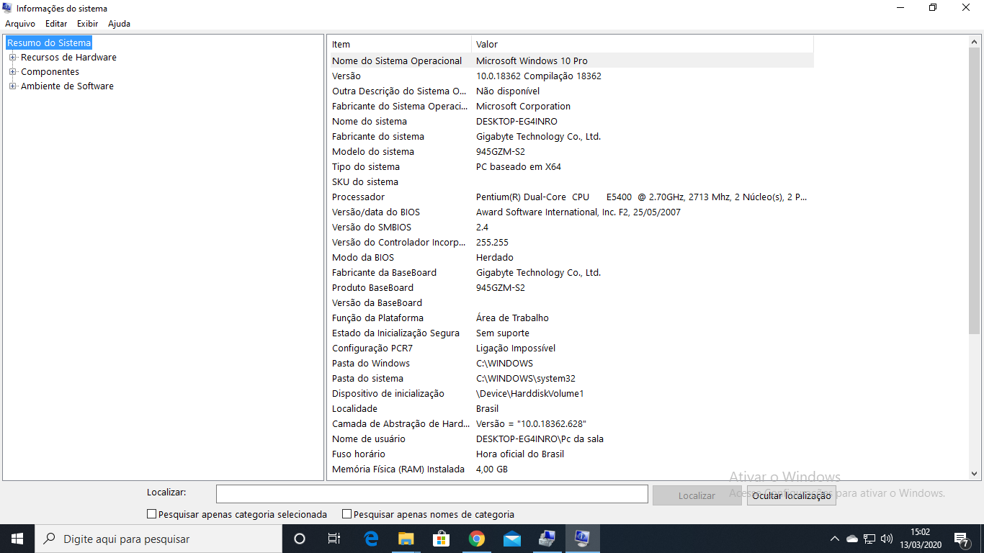This screenshot has height=553, width=984.
Task: Click taskbar search box Digite aqui para pesquisar
Action: [158, 539]
